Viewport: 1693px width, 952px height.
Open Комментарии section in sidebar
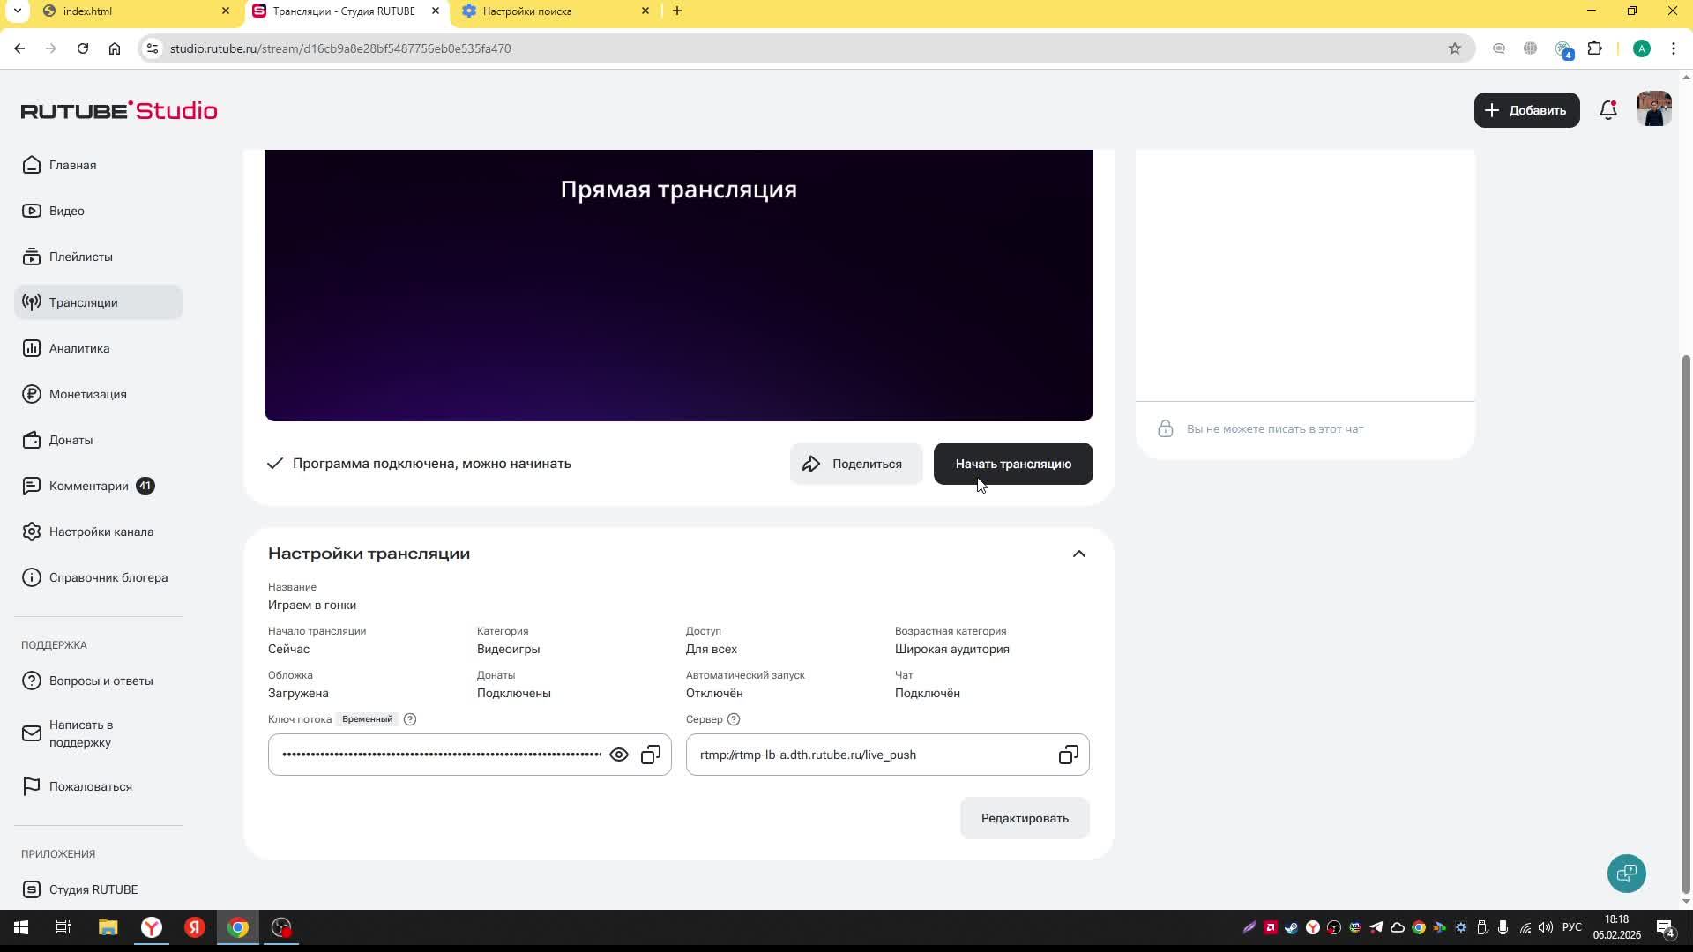pos(88,486)
